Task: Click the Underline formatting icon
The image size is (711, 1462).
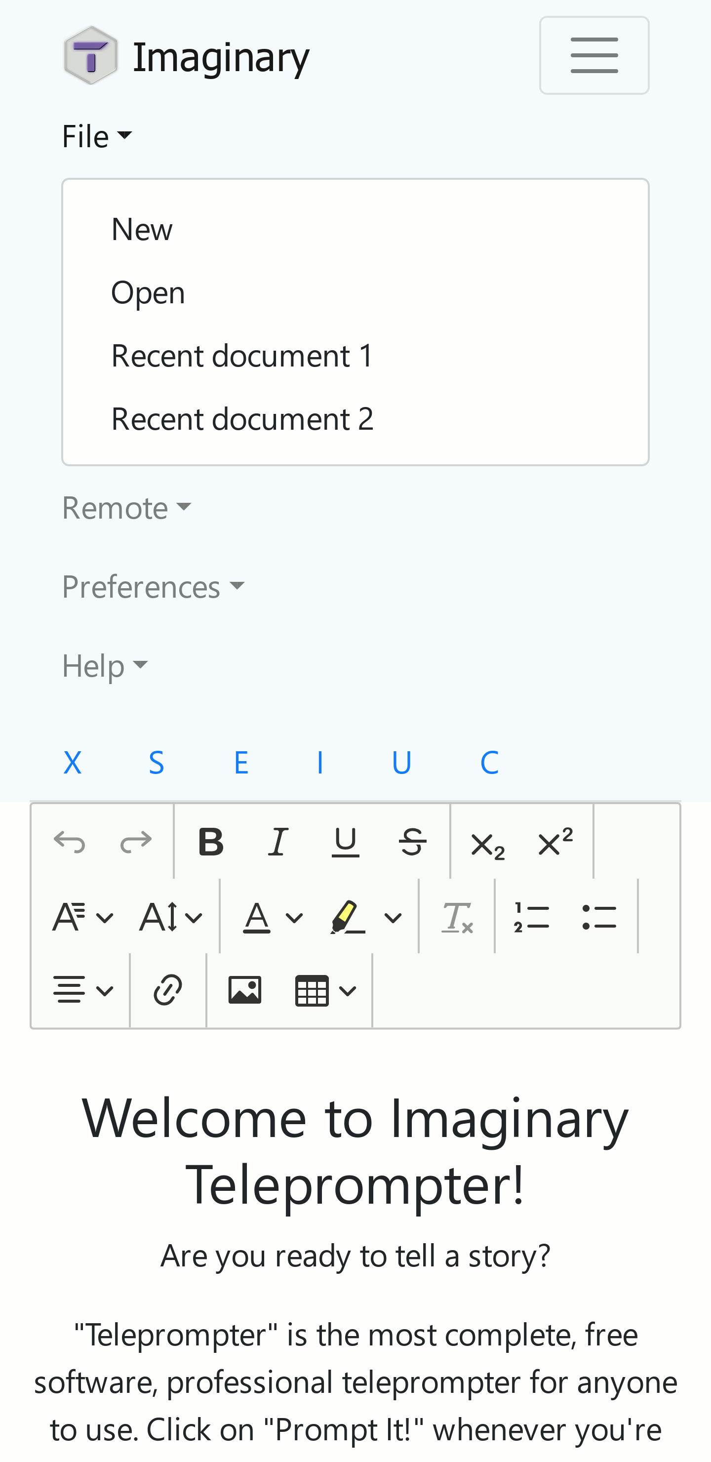Action: 345,842
